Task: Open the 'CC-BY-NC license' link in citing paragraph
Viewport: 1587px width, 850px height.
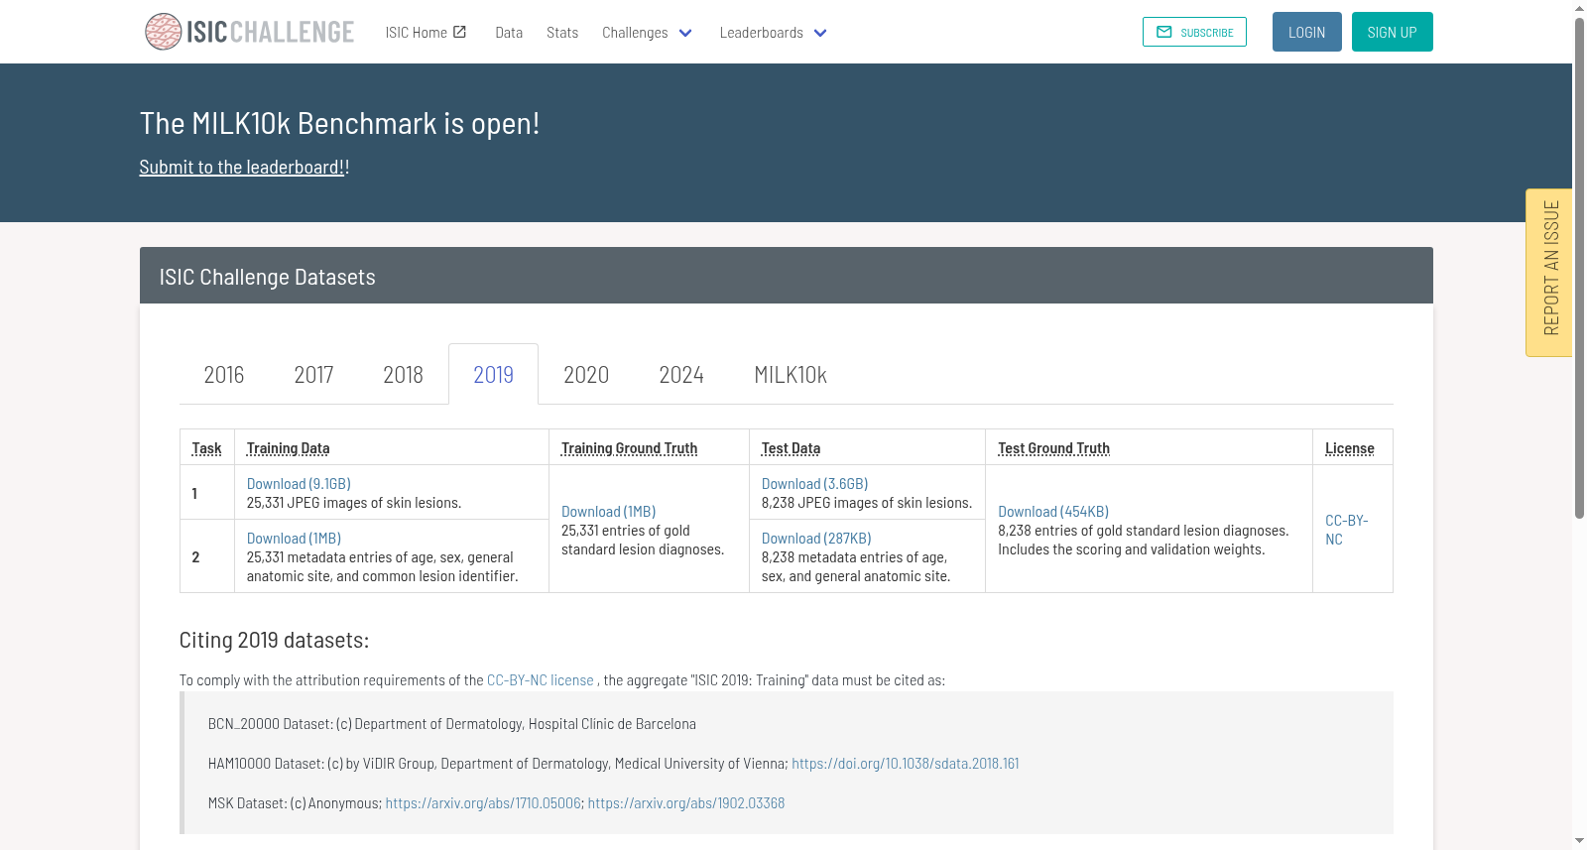Action: [541, 680]
